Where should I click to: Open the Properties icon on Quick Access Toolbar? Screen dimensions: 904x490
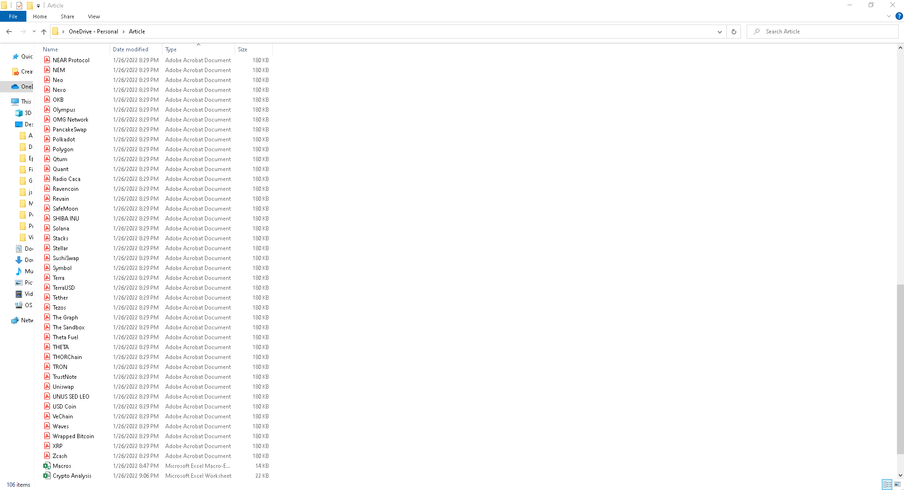19,5
